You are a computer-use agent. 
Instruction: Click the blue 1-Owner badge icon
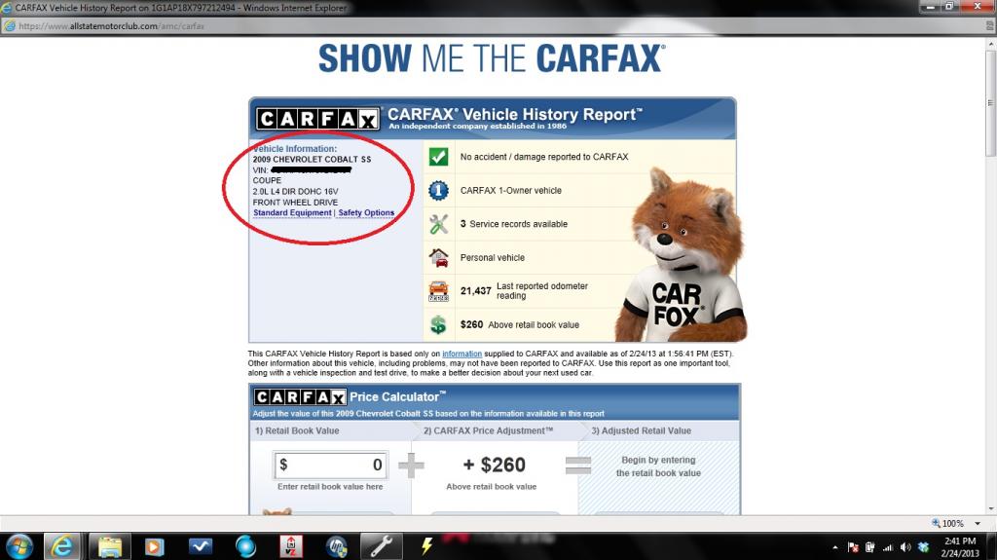(438, 190)
